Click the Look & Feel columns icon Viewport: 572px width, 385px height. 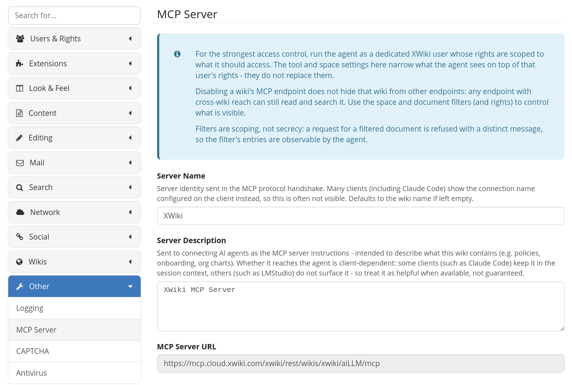tap(20, 88)
